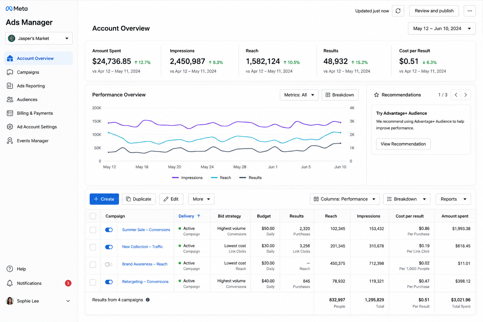Screen dimensions: 483x322
Task: Check the select-all campaigns checkbox
Action: (x=93, y=216)
